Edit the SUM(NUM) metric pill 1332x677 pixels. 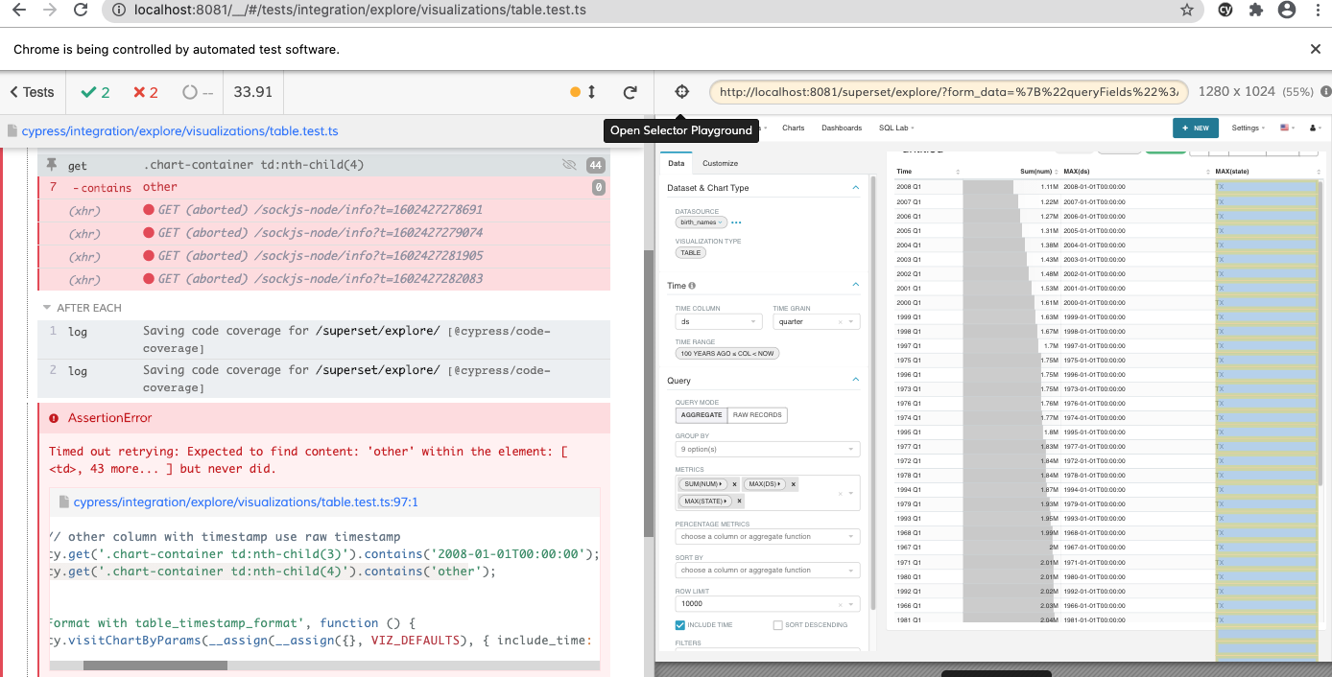[703, 484]
